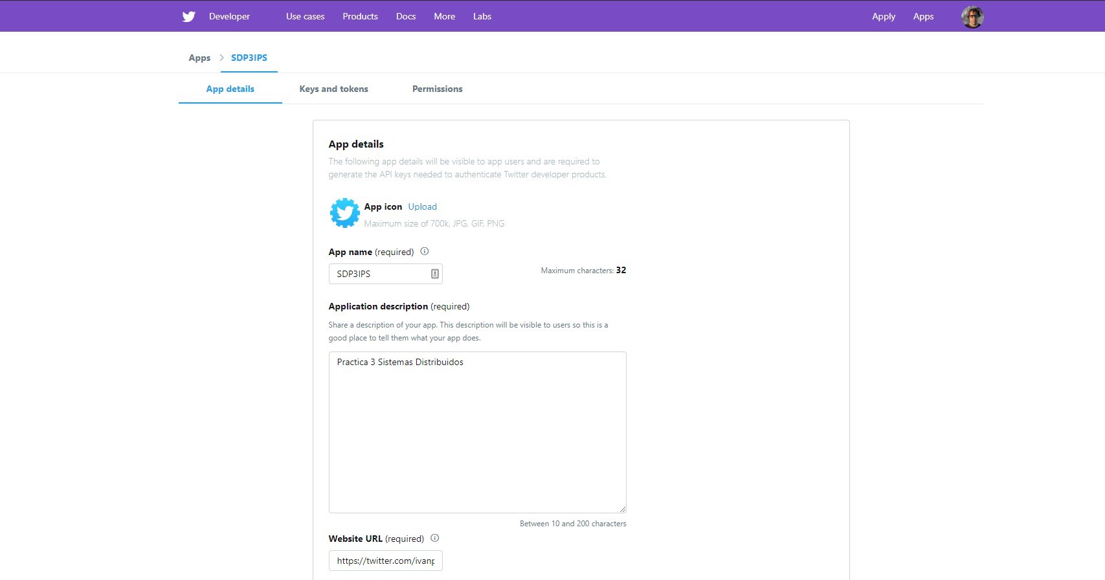The height and width of the screenshot is (580, 1105).
Task: Click the 'Website URL (required)' label
Action: tap(376, 539)
